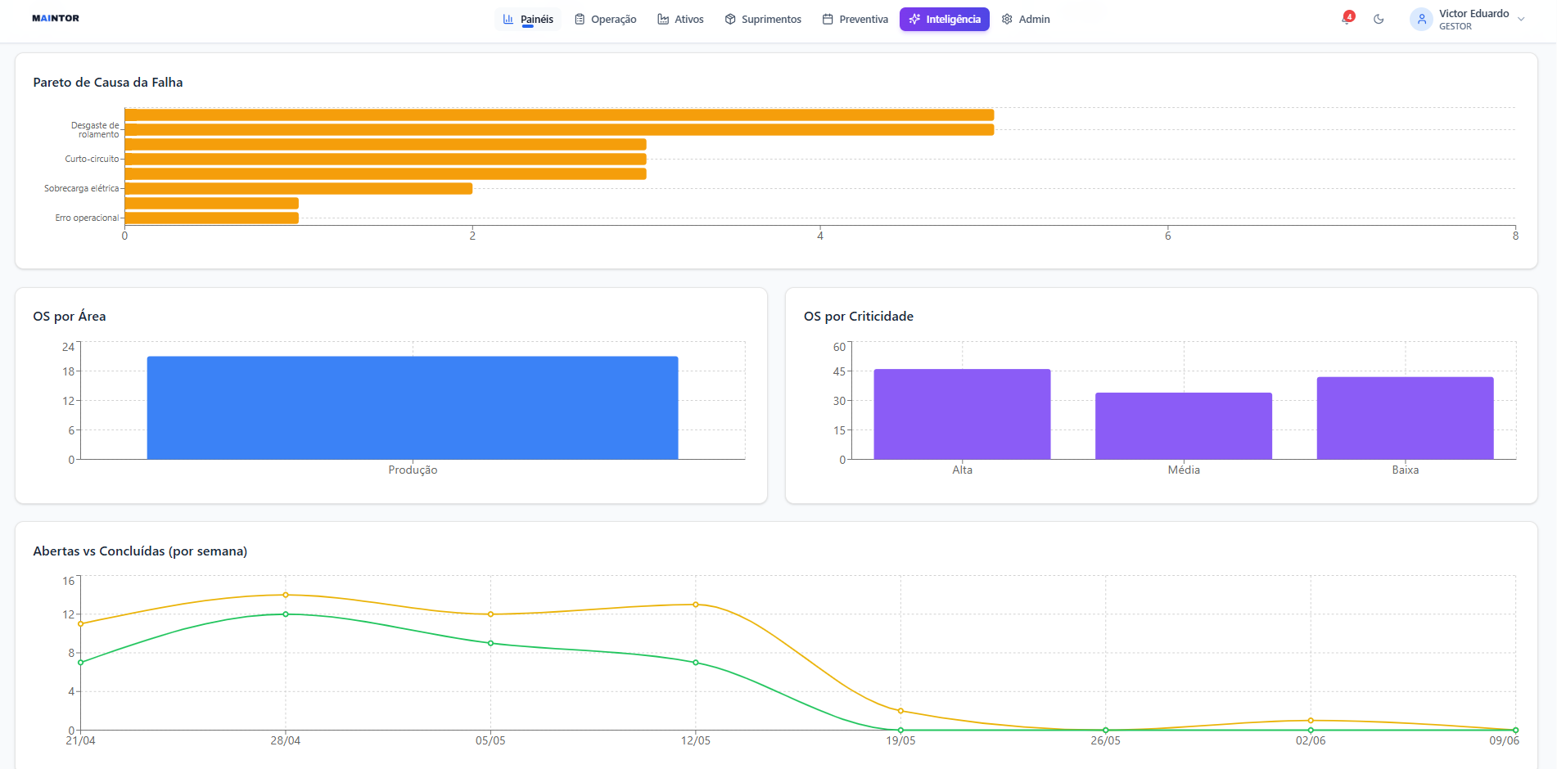Screen dimensions: 1557x769
Task: Click the Erro operacional bar
Action: tap(212, 218)
